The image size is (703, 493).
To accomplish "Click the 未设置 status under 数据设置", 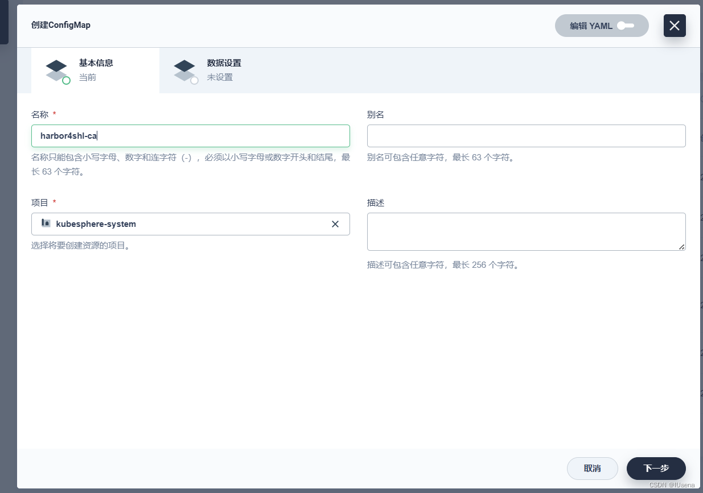I will pos(220,77).
